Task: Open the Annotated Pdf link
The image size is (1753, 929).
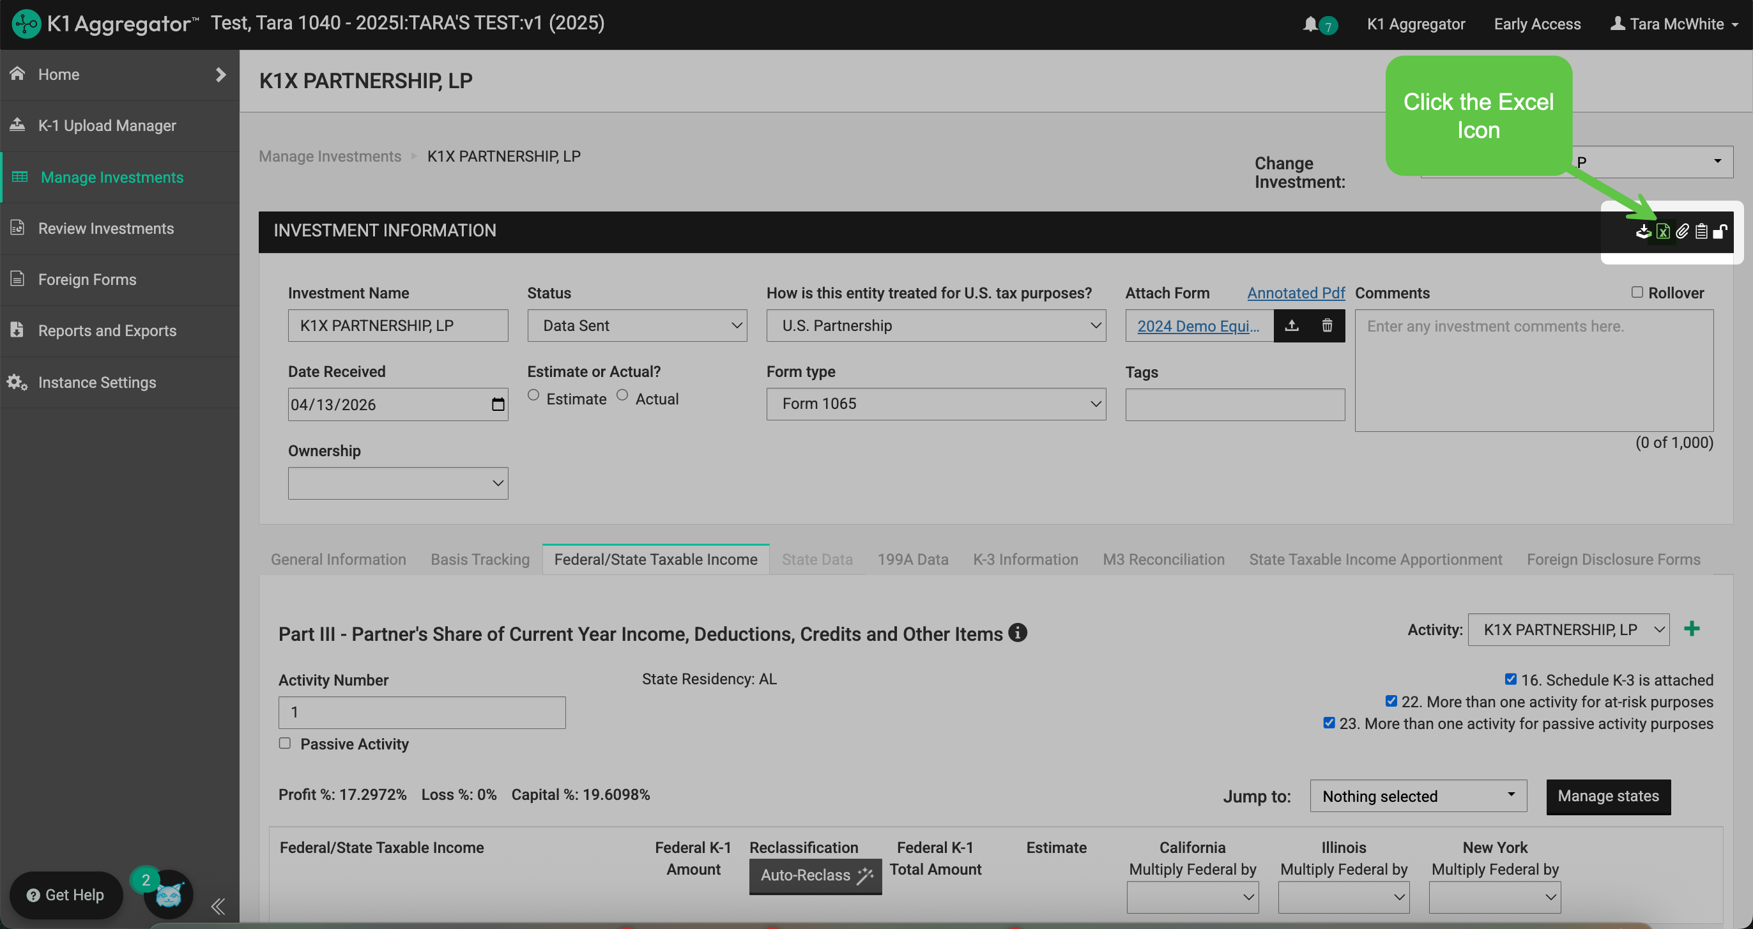Action: click(x=1296, y=293)
